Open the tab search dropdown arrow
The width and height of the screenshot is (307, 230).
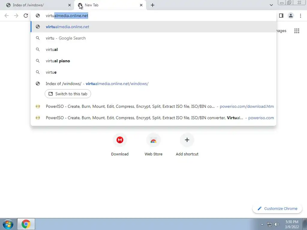click(271, 5)
